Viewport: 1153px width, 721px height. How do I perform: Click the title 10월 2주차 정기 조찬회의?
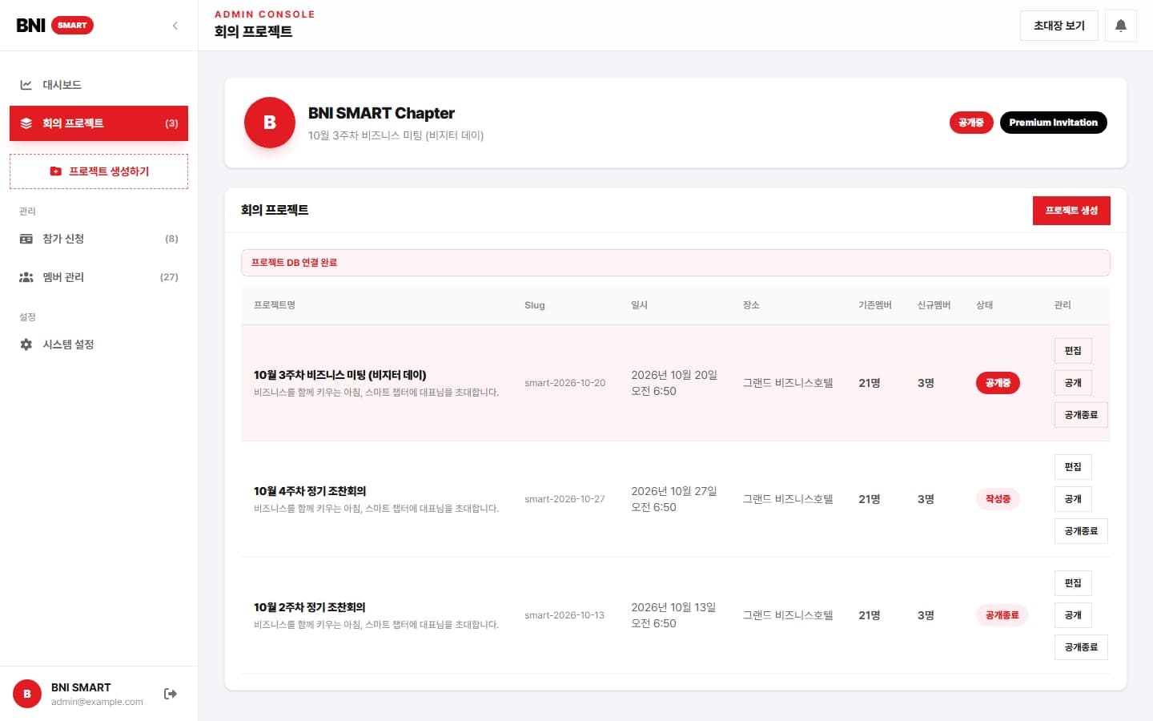(x=310, y=607)
